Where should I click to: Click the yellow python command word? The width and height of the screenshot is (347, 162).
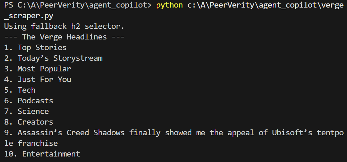point(169,5)
